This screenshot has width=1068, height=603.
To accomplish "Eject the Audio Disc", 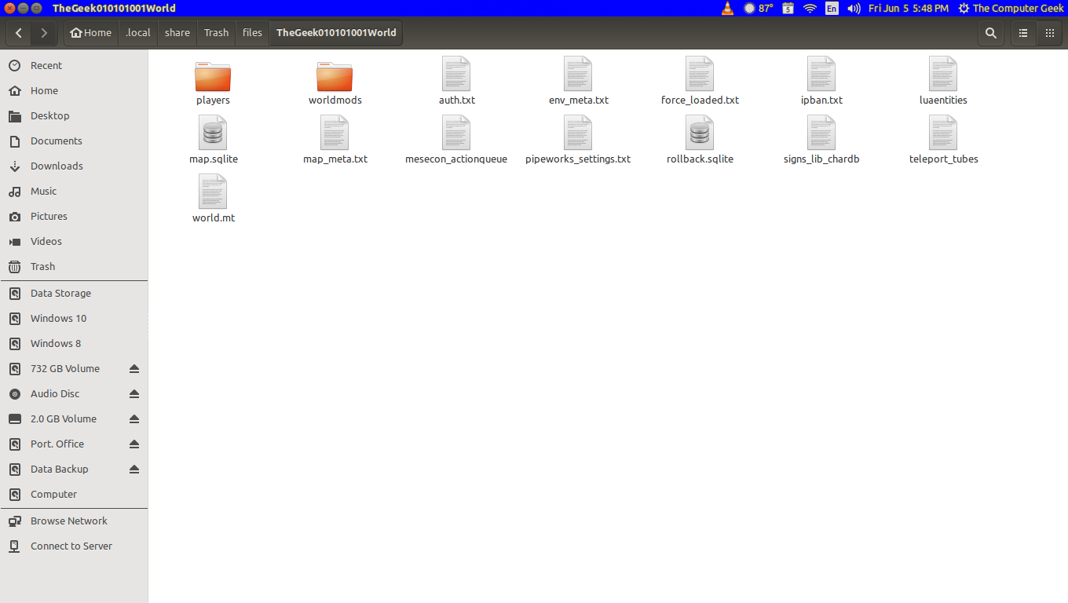I will (x=134, y=394).
